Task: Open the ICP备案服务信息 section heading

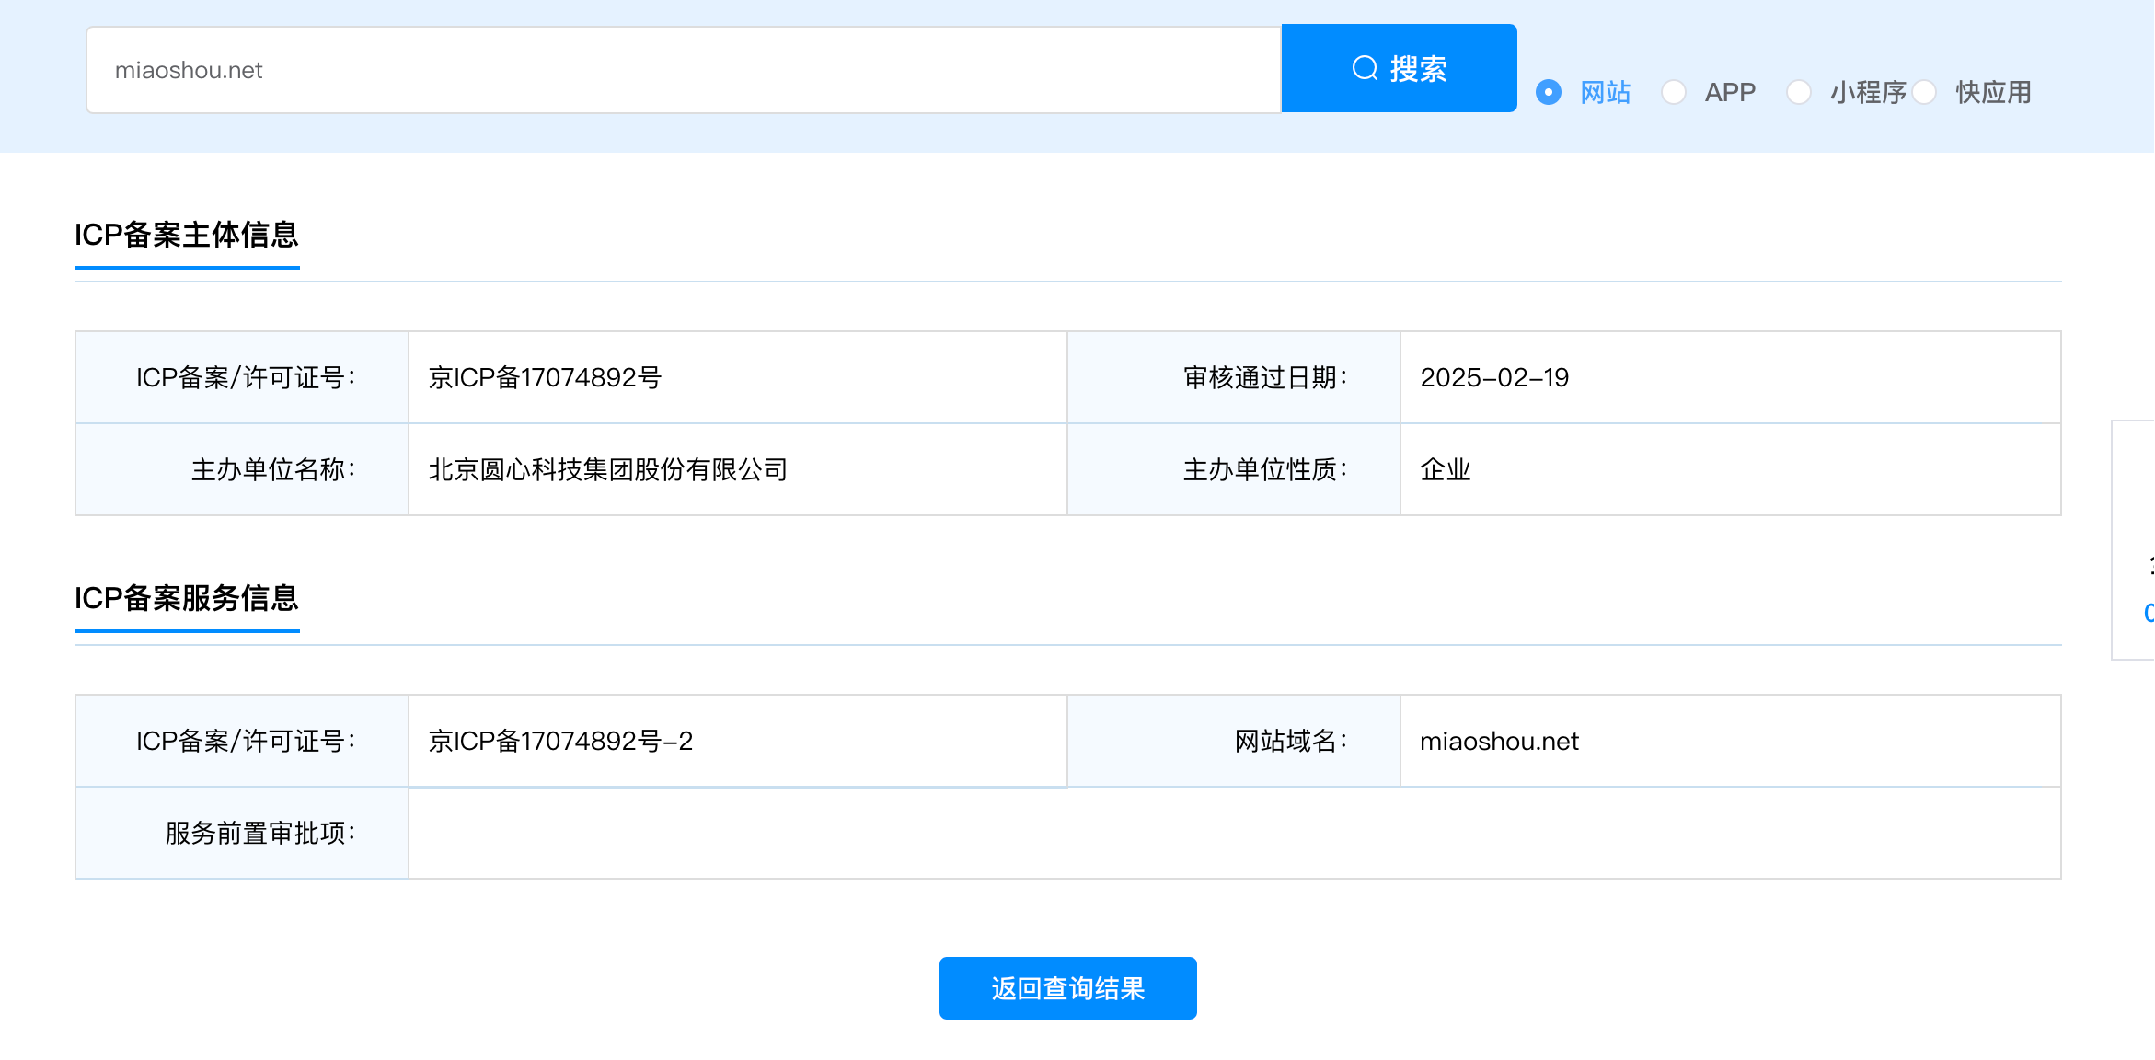Action: 187,598
